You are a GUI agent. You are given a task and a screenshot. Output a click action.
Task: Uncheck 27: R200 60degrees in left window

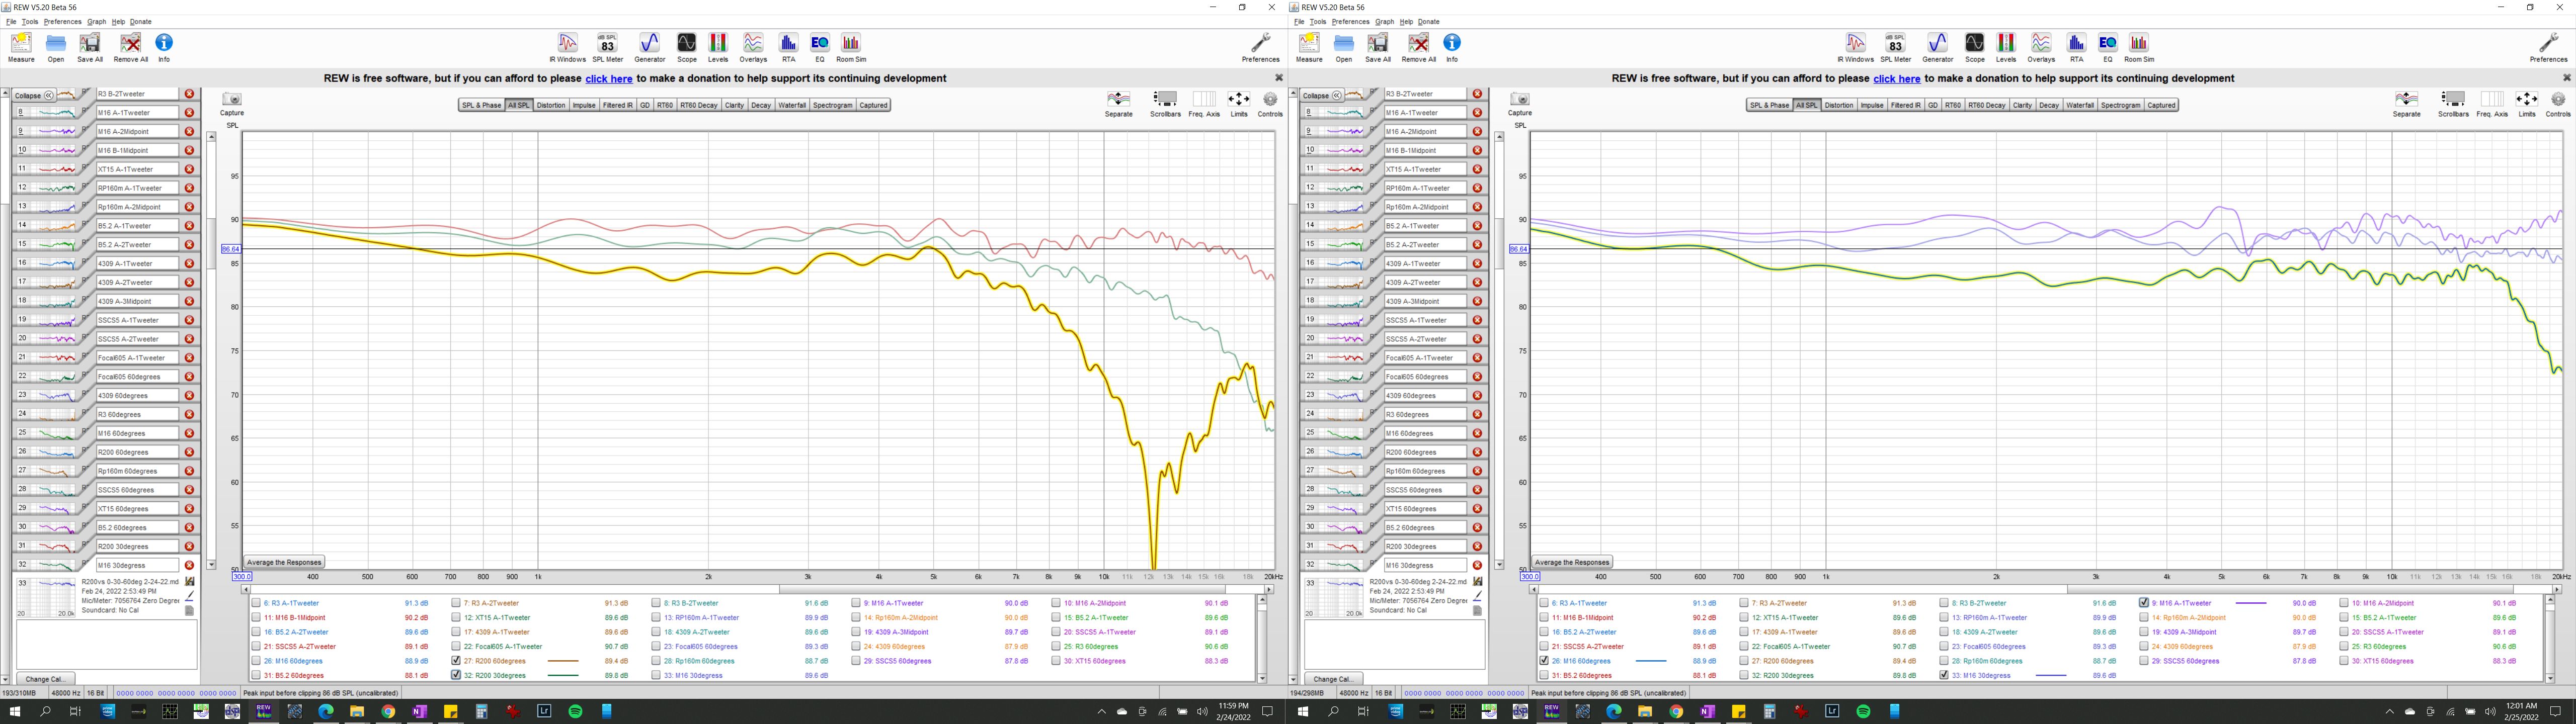pos(456,661)
